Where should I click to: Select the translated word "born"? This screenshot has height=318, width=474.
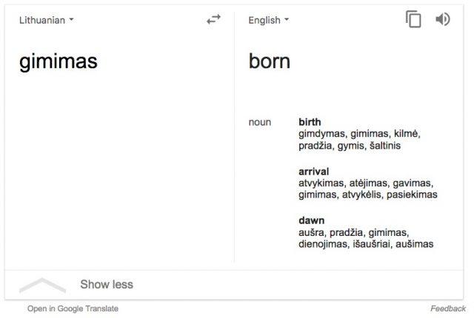point(270,61)
